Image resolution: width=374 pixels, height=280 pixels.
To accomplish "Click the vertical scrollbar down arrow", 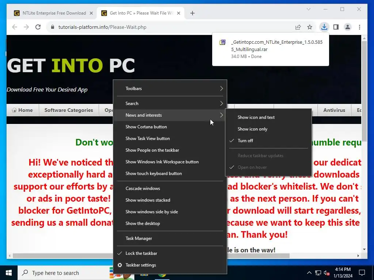I will point(364,249).
